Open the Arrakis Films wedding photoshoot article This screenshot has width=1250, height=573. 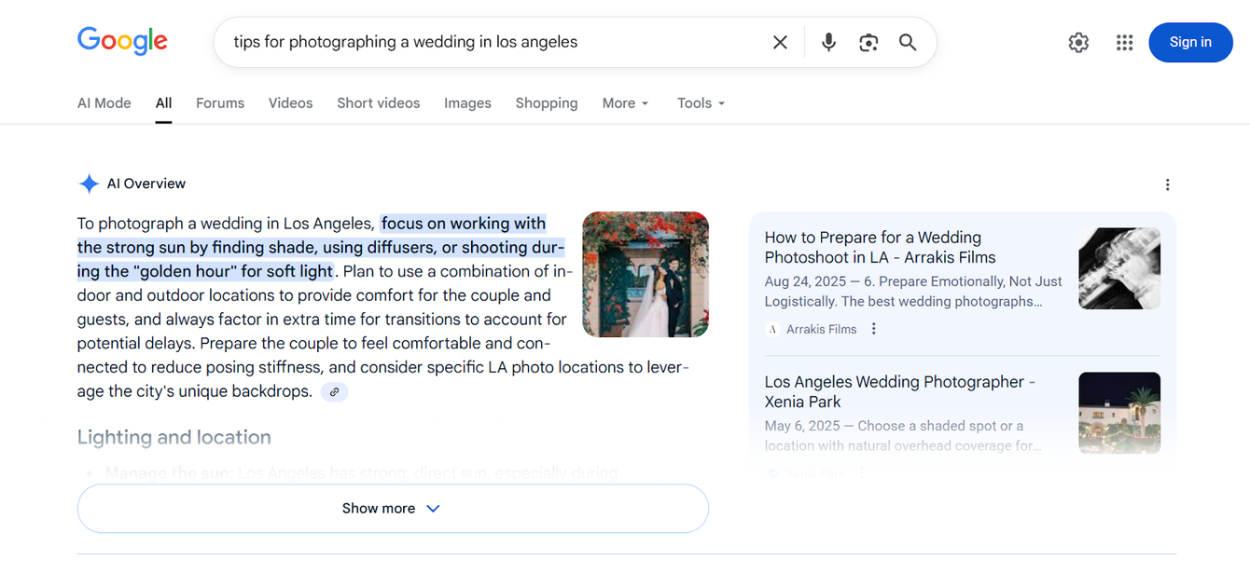880,248
